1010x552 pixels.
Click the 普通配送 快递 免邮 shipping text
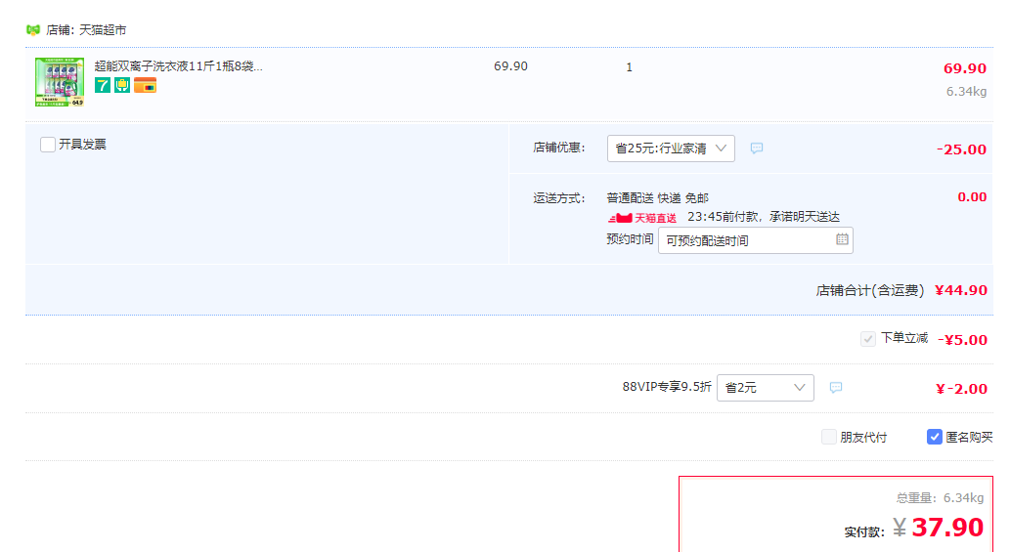(x=658, y=198)
